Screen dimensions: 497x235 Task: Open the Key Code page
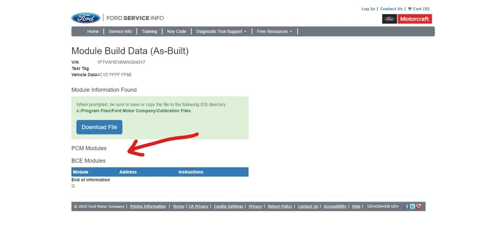[x=177, y=31]
